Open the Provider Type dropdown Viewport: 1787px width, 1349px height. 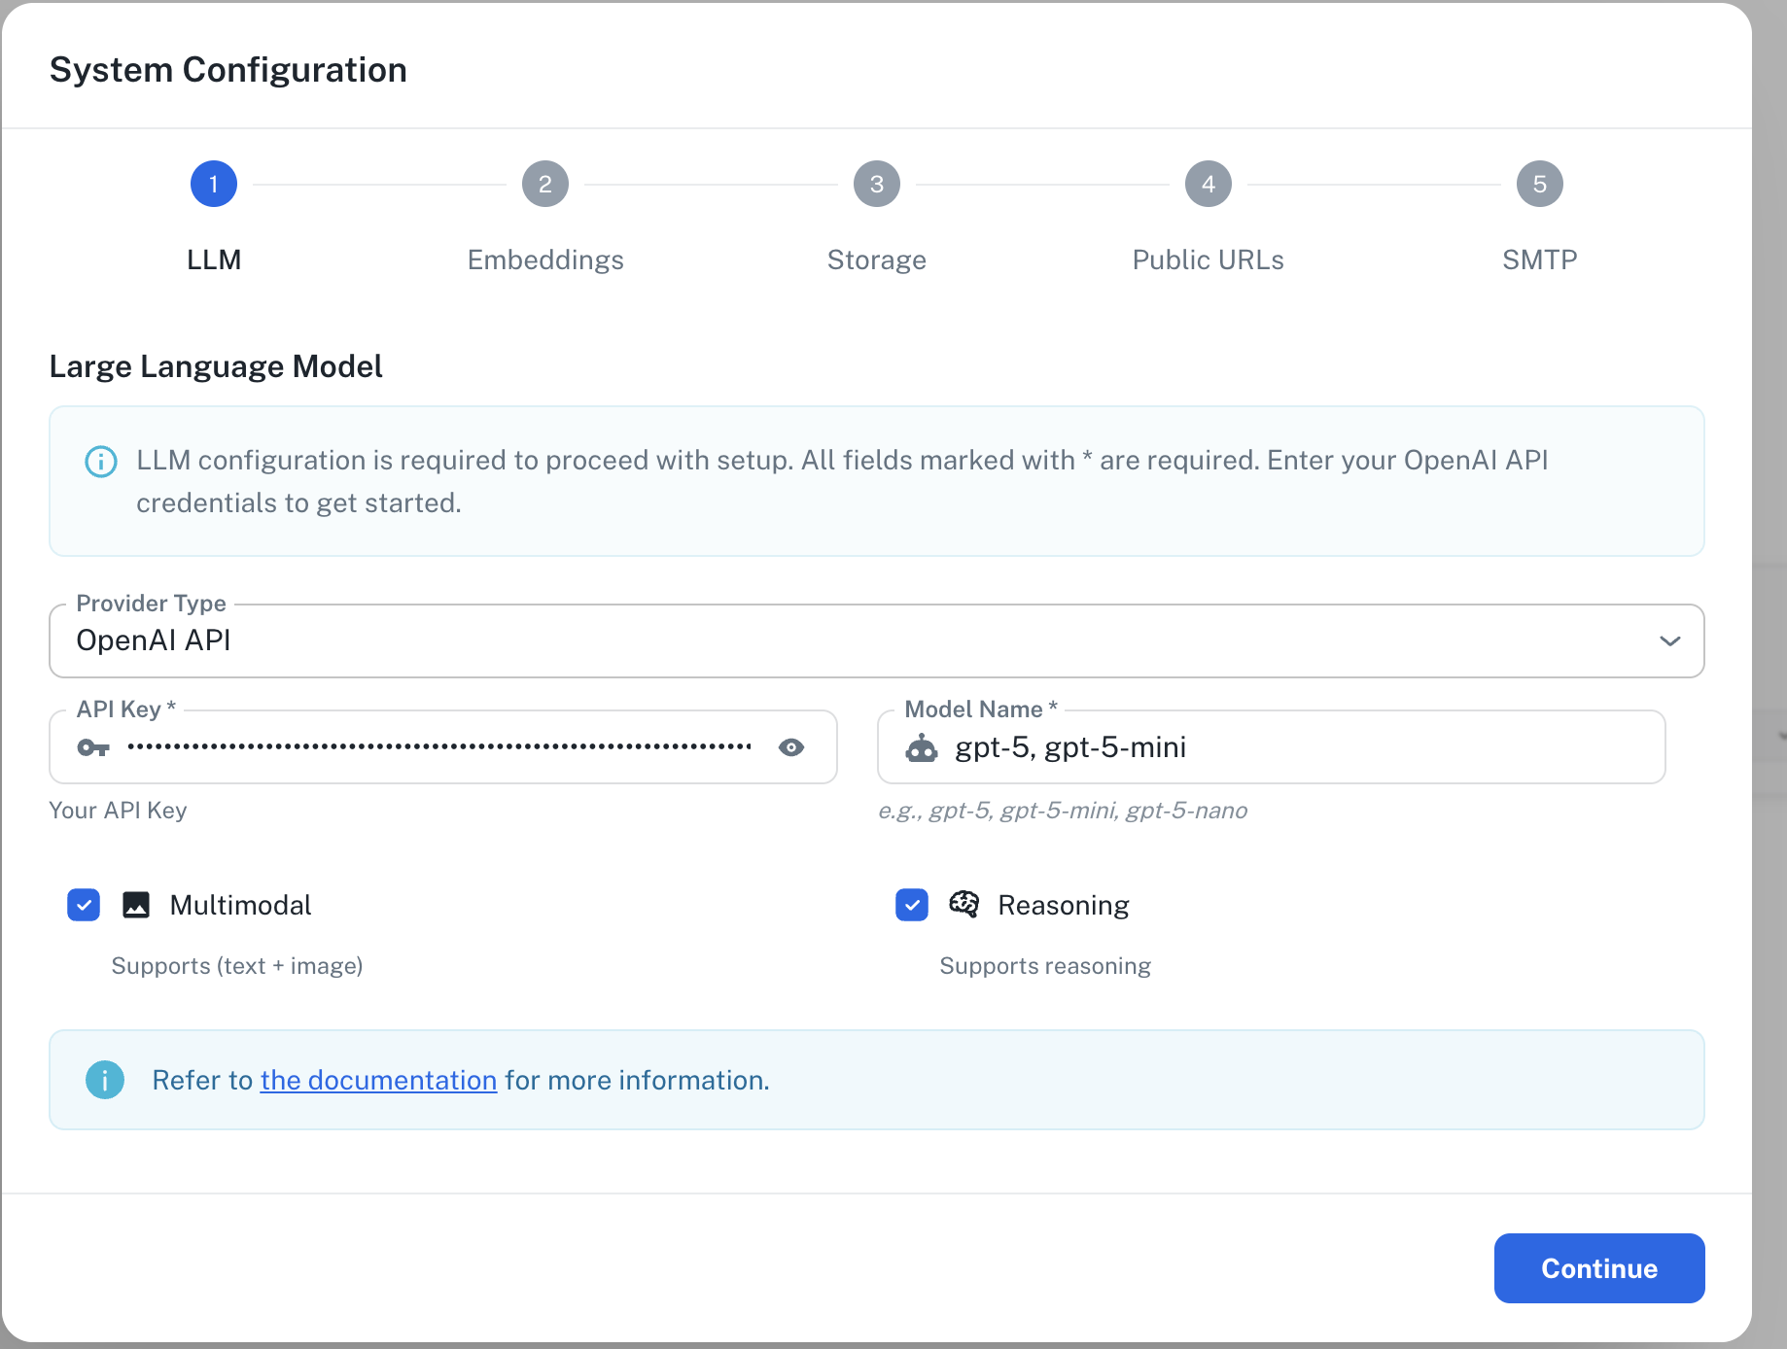click(1671, 640)
